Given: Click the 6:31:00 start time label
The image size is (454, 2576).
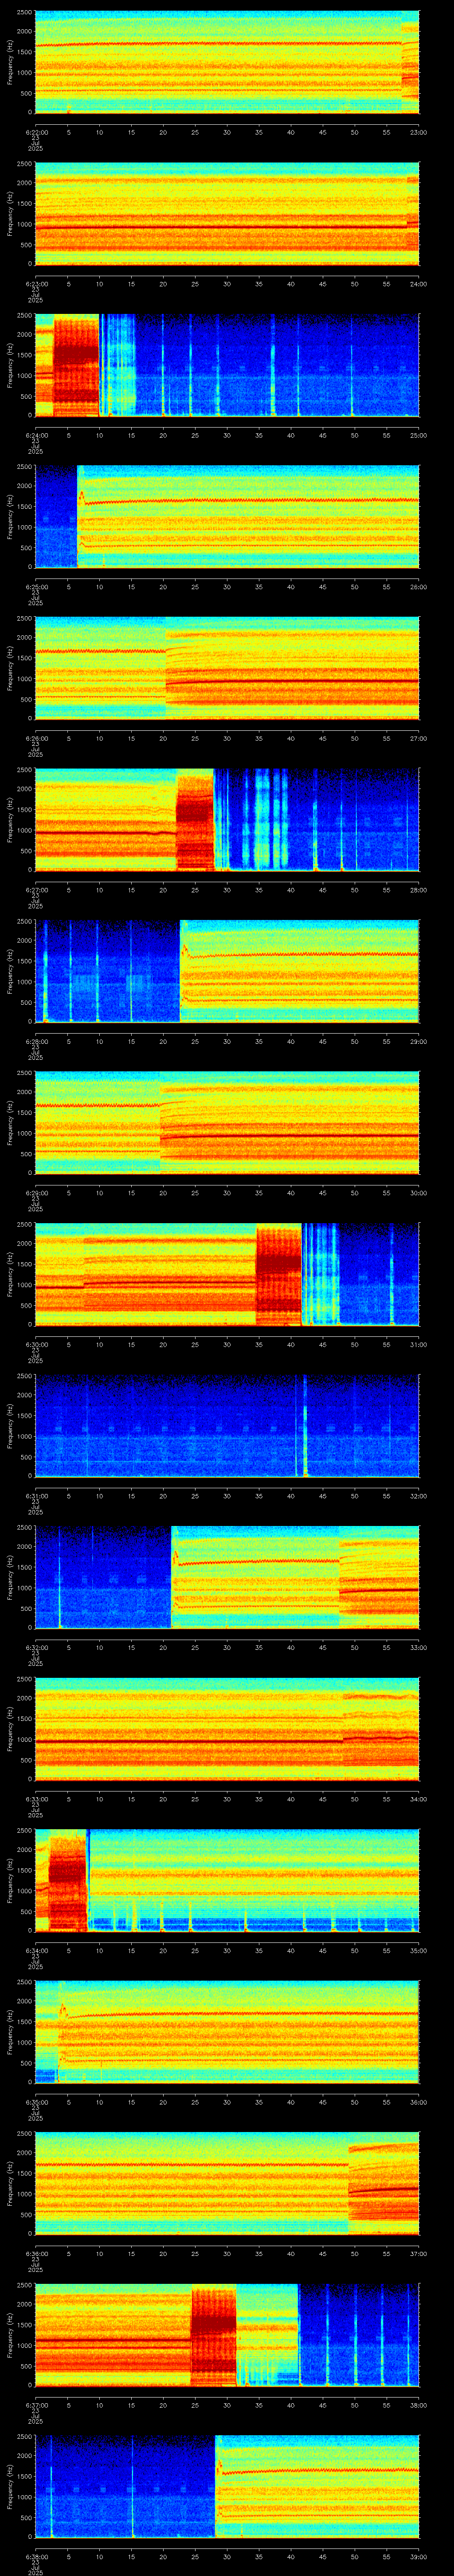Looking at the screenshot, I should pyautogui.click(x=36, y=1496).
